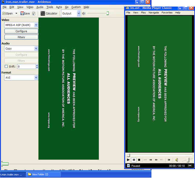This screenshot has width=195, height=180.
Task: Open Media Player Classic Play menu
Action: click(x=143, y=12)
